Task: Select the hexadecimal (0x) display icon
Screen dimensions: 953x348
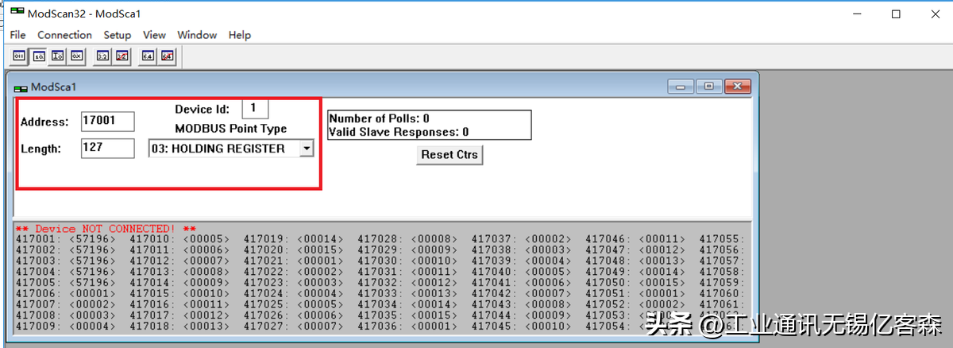Action: [76, 56]
